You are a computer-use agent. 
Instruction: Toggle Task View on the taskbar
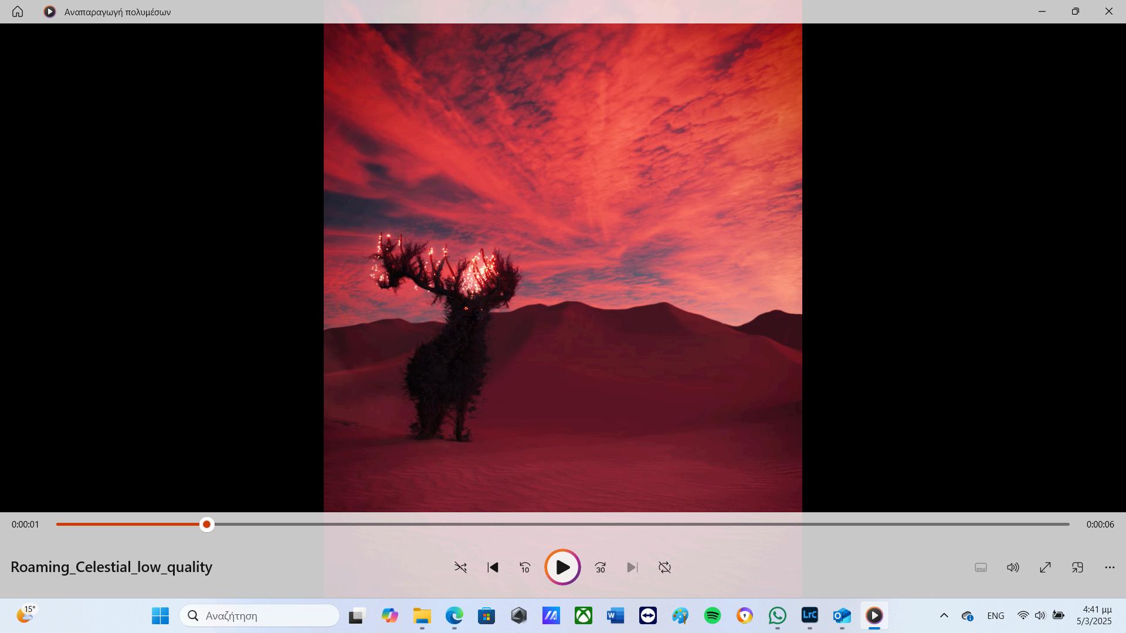(356, 615)
